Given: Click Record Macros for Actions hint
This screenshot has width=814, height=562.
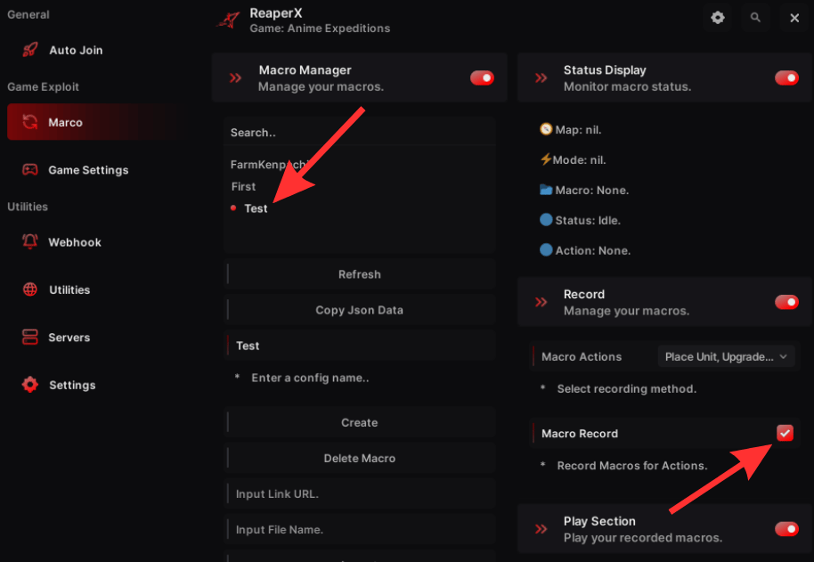Looking at the screenshot, I should pyautogui.click(x=632, y=466).
